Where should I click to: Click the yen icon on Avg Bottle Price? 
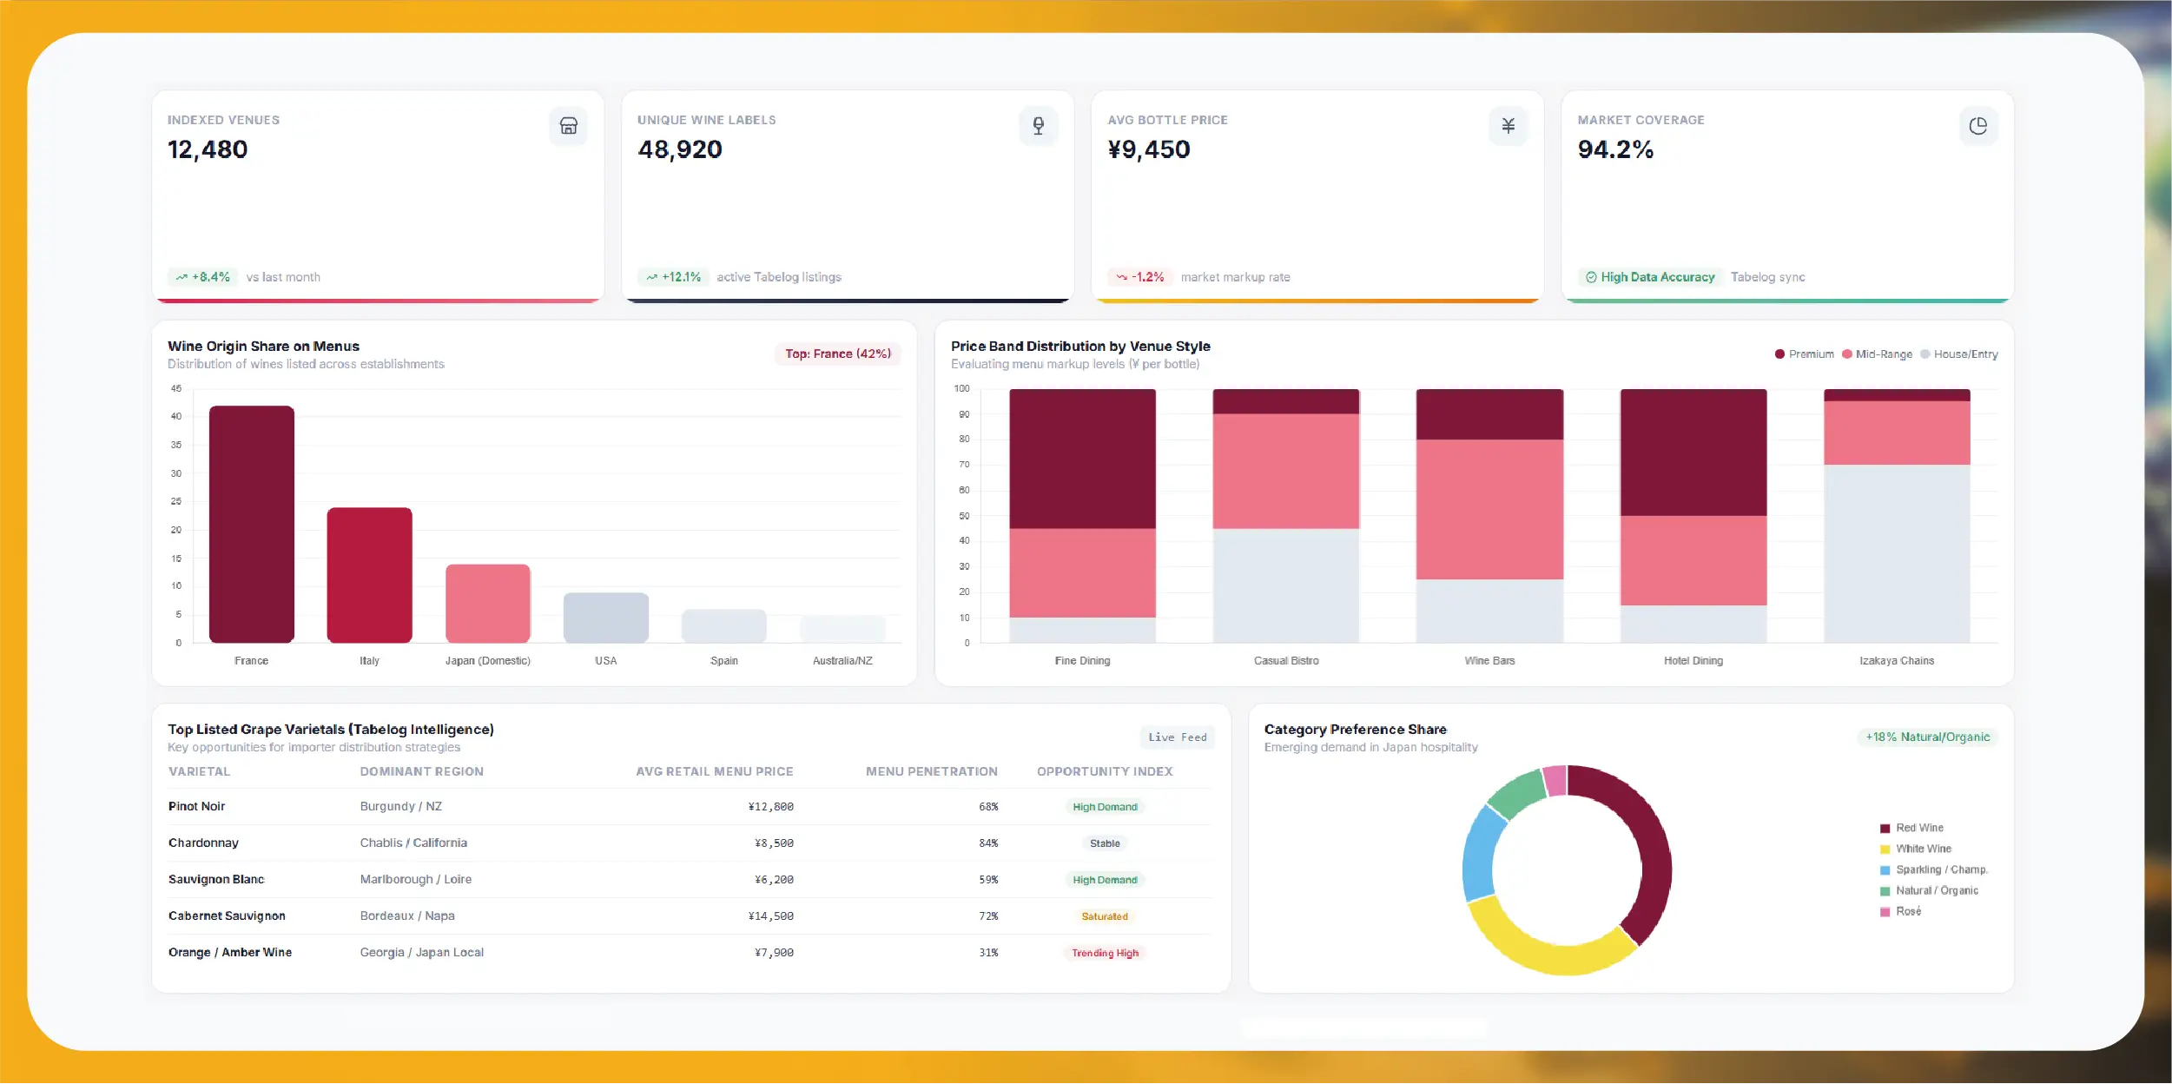coord(1509,126)
